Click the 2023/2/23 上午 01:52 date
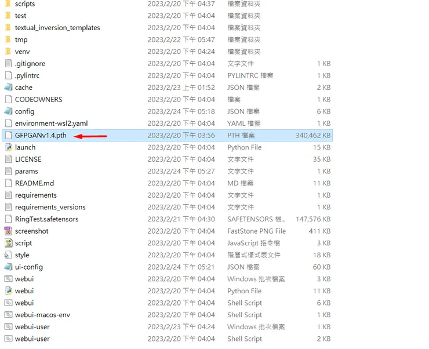429x349 pixels. pos(181,88)
